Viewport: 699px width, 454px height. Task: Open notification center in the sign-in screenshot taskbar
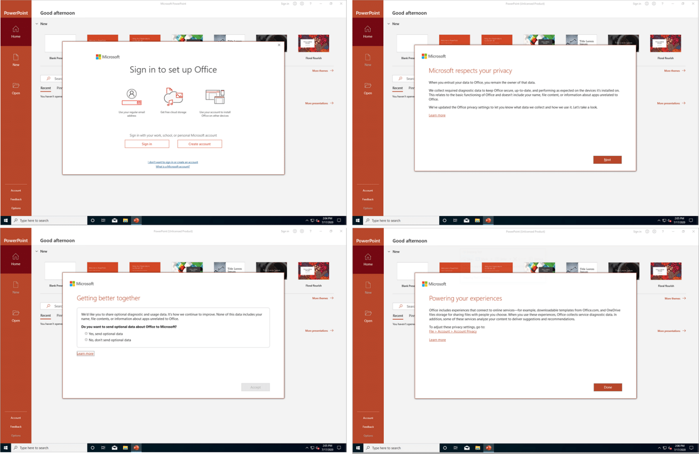pos(339,221)
